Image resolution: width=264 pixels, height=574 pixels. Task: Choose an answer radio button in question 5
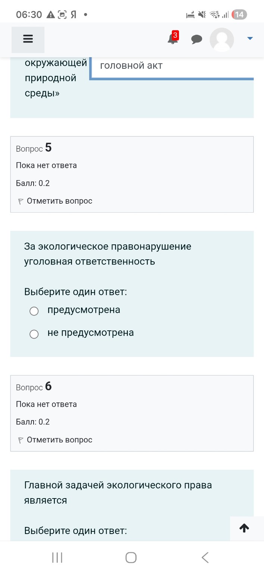coord(34,311)
